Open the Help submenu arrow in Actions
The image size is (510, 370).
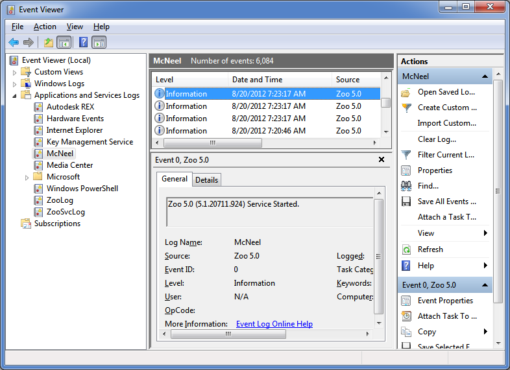pyautogui.click(x=485, y=266)
